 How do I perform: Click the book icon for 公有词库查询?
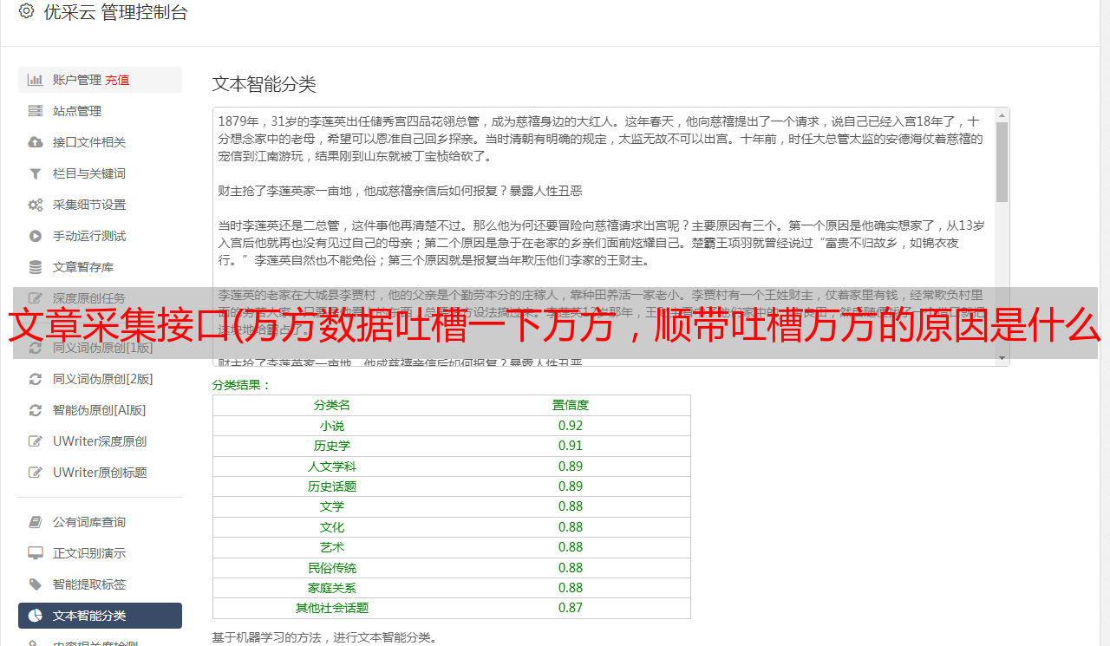(x=36, y=522)
